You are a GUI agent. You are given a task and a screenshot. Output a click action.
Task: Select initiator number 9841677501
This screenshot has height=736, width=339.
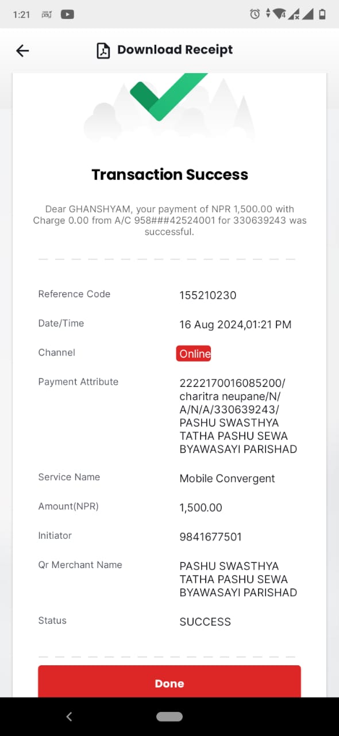click(211, 537)
